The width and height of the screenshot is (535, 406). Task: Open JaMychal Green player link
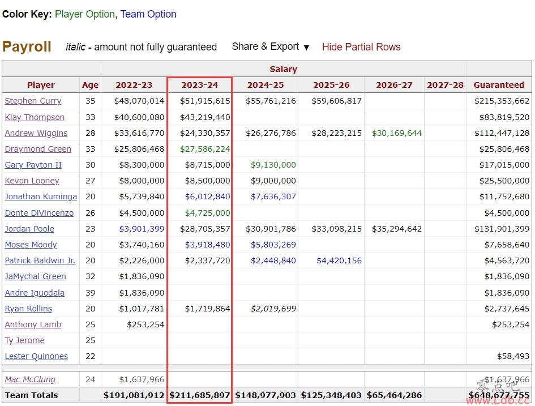click(36, 276)
